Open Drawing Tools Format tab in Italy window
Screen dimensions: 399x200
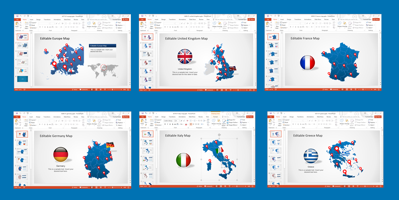tap(215, 117)
